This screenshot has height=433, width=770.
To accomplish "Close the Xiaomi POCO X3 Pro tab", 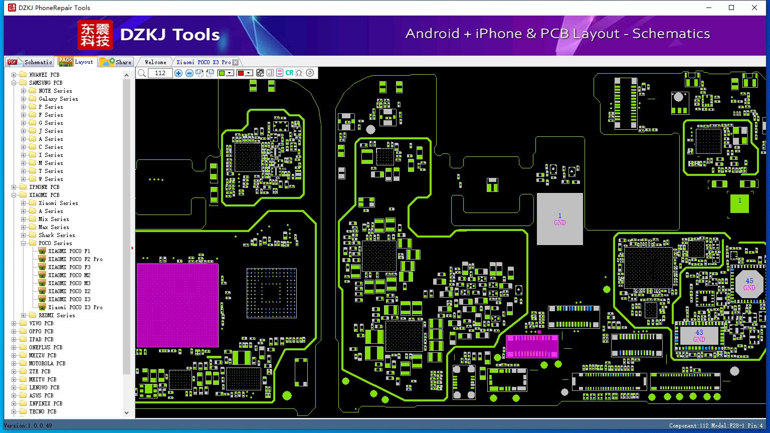I will click(236, 62).
